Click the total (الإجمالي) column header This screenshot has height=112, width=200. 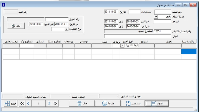84,42
